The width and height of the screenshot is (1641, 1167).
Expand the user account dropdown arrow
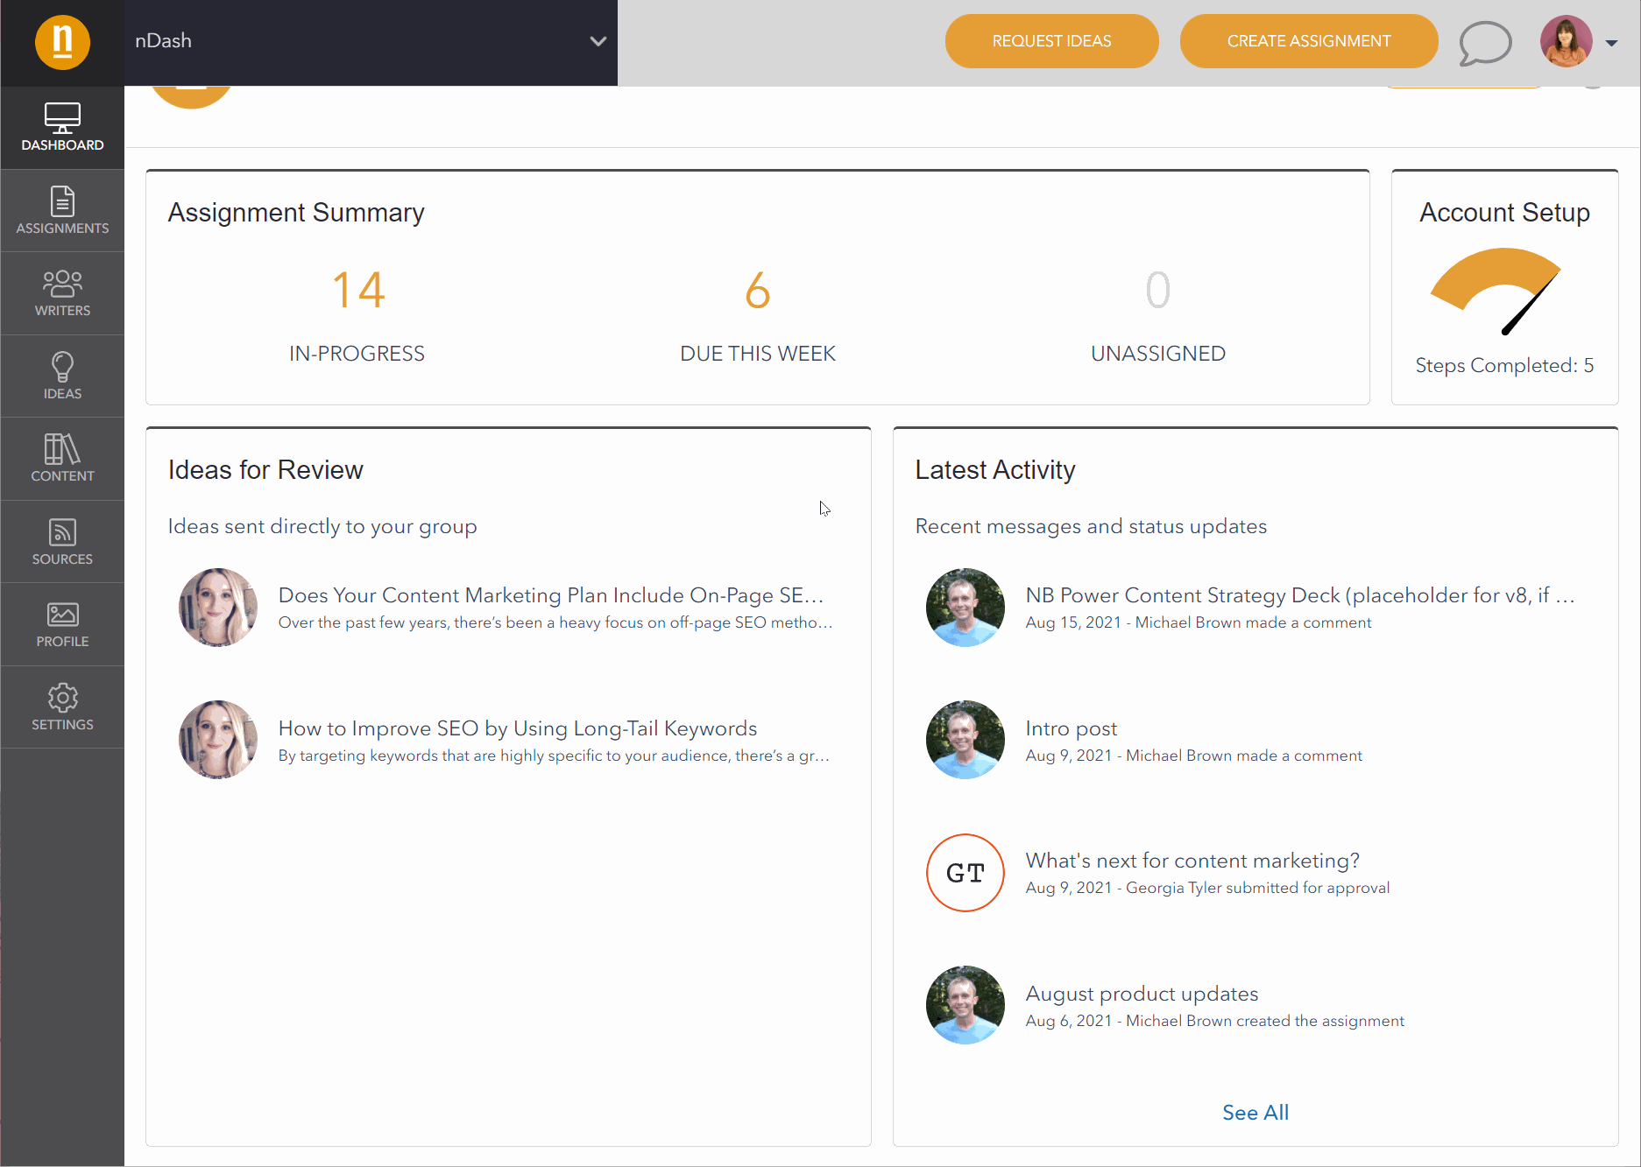1611,43
